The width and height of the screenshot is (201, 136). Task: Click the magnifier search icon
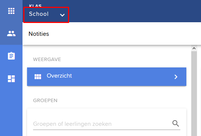coord(175,124)
